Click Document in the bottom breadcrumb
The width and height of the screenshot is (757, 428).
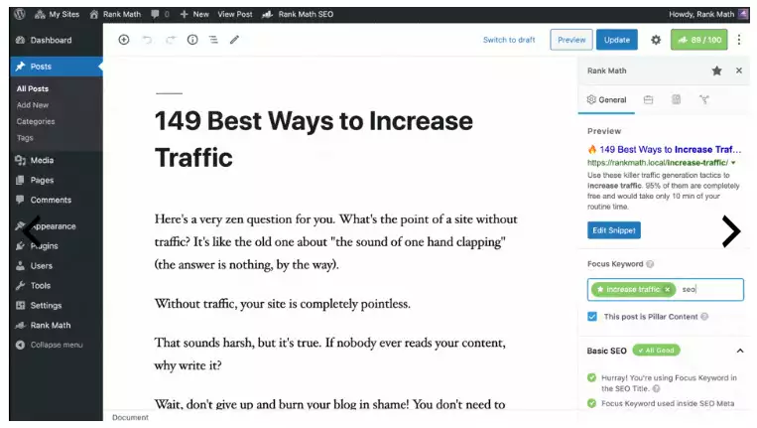click(130, 417)
